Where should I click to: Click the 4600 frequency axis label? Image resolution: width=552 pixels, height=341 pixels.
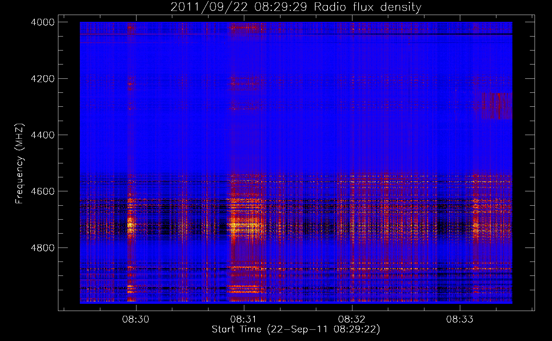click(x=43, y=191)
